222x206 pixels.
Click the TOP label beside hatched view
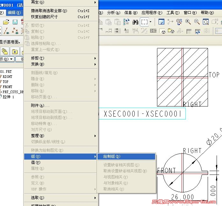coord(214,75)
